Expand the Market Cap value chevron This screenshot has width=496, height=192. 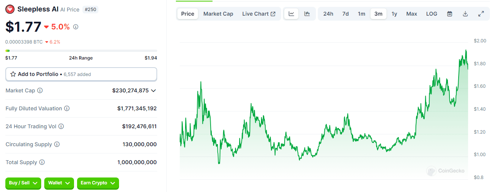click(x=153, y=90)
